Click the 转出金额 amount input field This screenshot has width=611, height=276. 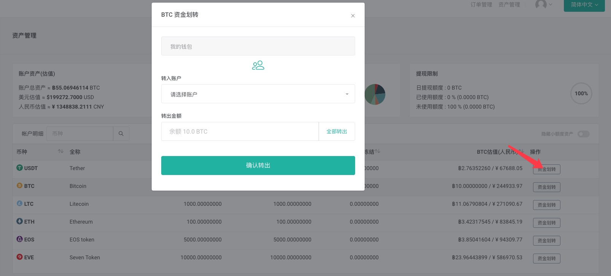240,131
